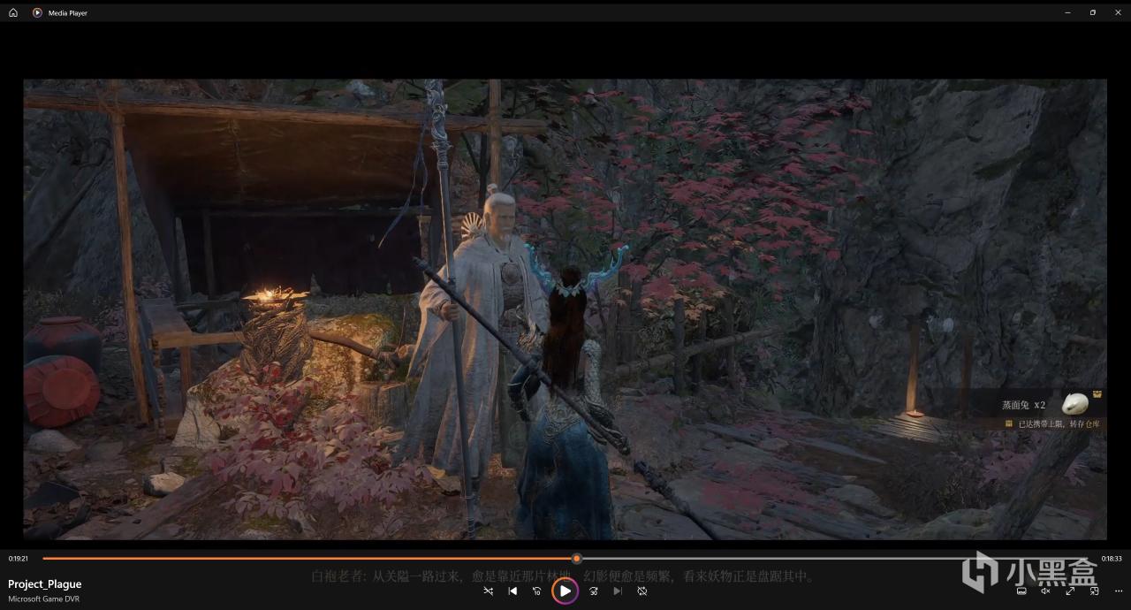Play the Project_Plague video
This screenshot has height=610, width=1131.
click(x=565, y=591)
